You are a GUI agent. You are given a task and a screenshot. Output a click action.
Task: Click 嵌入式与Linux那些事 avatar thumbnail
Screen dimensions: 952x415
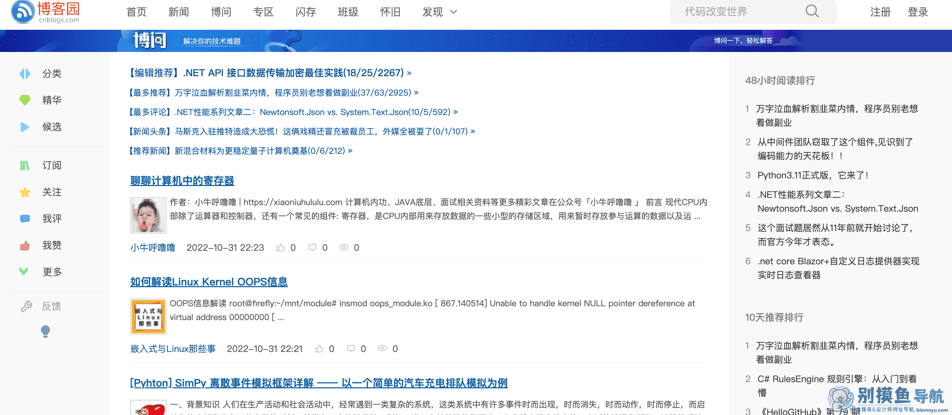pyautogui.click(x=148, y=316)
